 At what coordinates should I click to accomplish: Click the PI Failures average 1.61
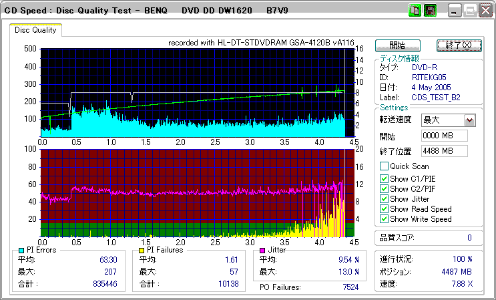[x=232, y=260]
